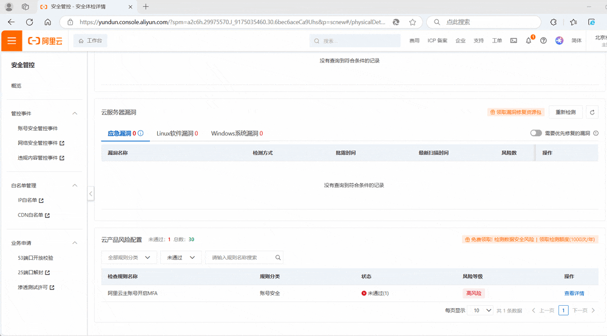Screen dimensions: 607x336
Task: Open the favorites list icon
Action: (x=574, y=22)
